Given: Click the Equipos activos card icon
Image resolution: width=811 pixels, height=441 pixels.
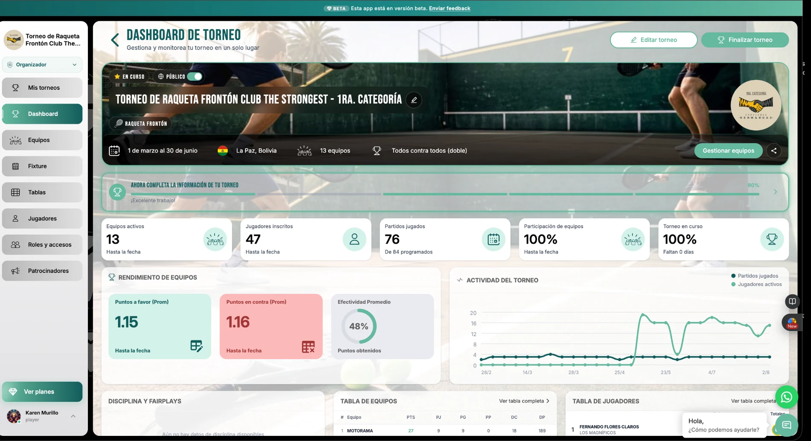Looking at the screenshot, I should pyautogui.click(x=215, y=239).
